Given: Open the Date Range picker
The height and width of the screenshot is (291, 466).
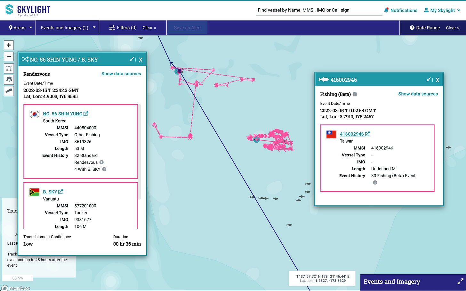Looking at the screenshot, I should pyautogui.click(x=425, y=28).
